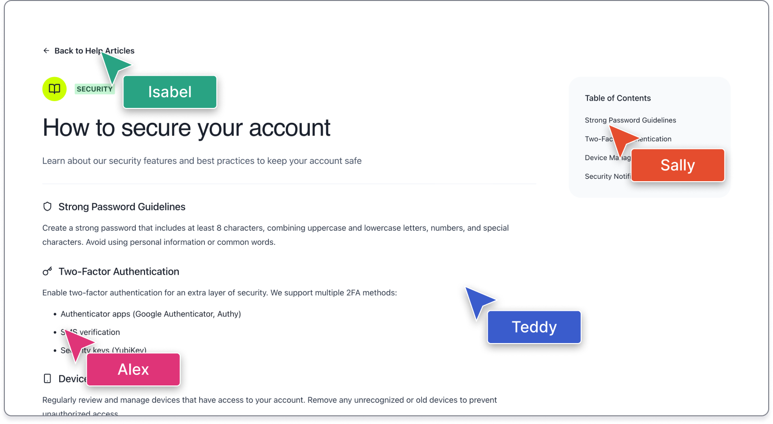773x424 pixels.
Task: Click the Teddy name label
Action: point(534,327)
